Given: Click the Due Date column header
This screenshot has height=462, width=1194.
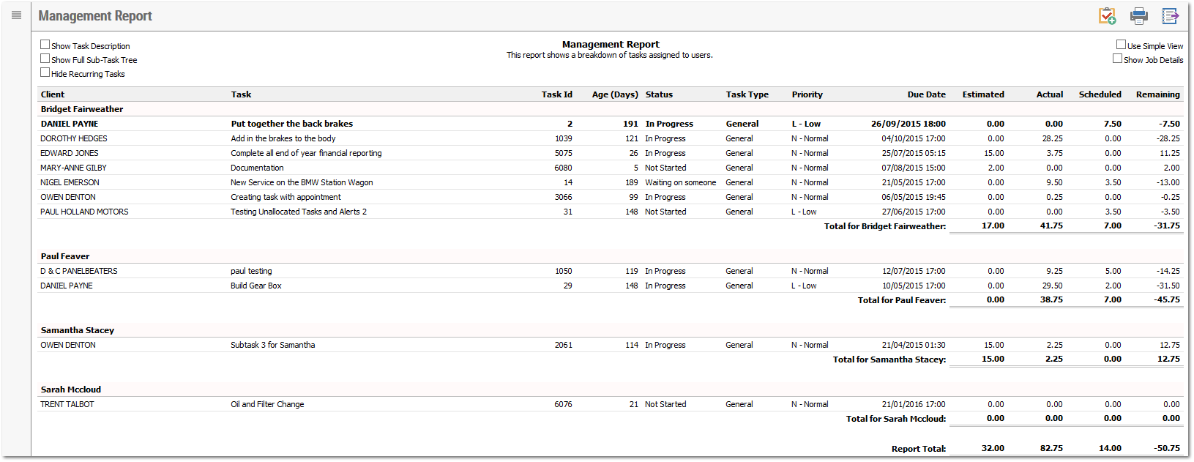Looking at the screenshot, I should pos(927,94).
